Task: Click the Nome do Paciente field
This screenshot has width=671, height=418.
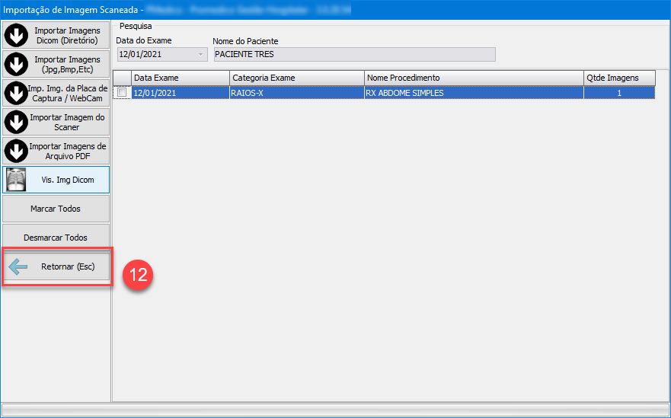Action: tap(353, 54)
